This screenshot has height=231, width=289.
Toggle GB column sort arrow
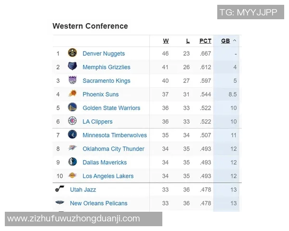(235, 41)
